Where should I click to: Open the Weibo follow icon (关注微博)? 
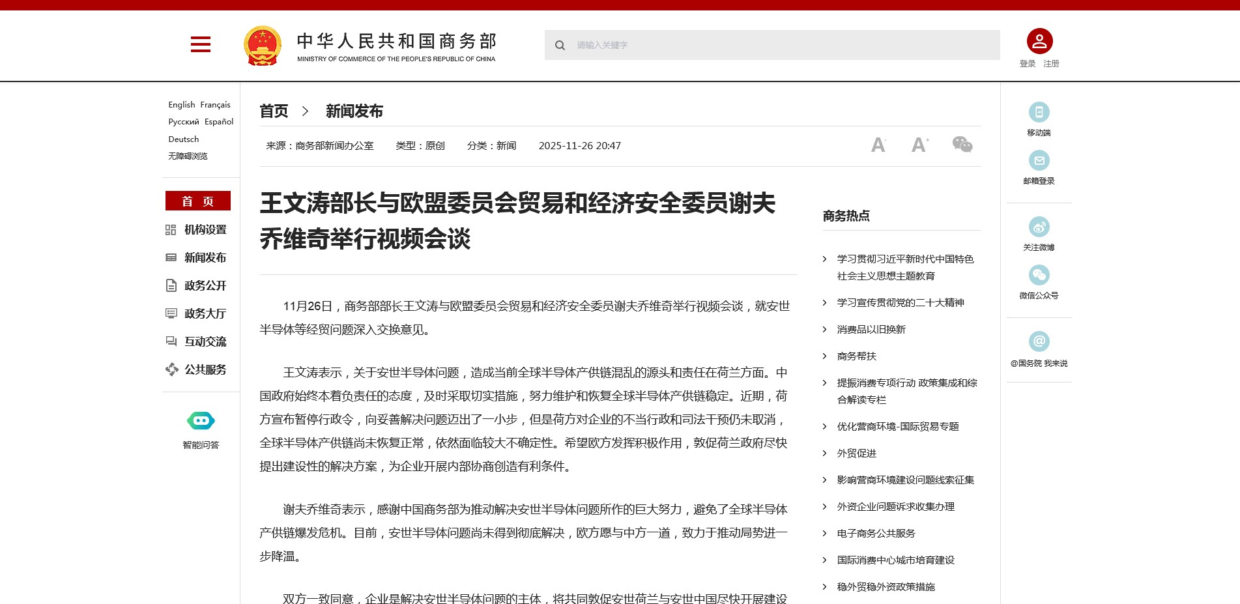coord(1039,227)
